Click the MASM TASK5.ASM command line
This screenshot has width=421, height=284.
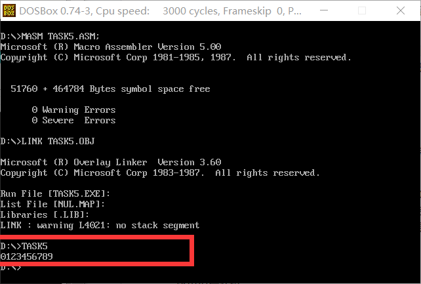click(50, 36)
